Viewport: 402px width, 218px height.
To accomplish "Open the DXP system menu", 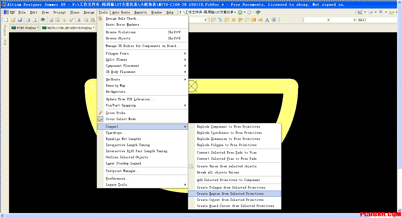I will click(x=9, y=12).
